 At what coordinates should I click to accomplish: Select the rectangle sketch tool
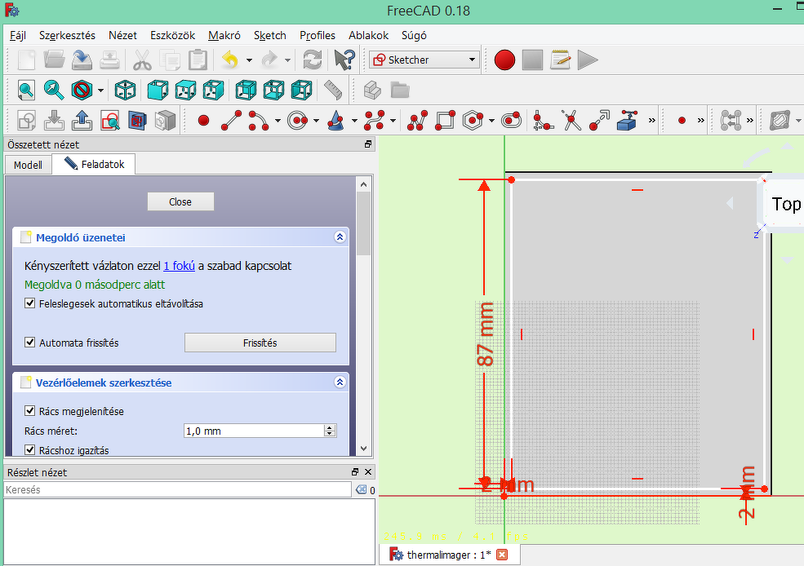(445, 121)
